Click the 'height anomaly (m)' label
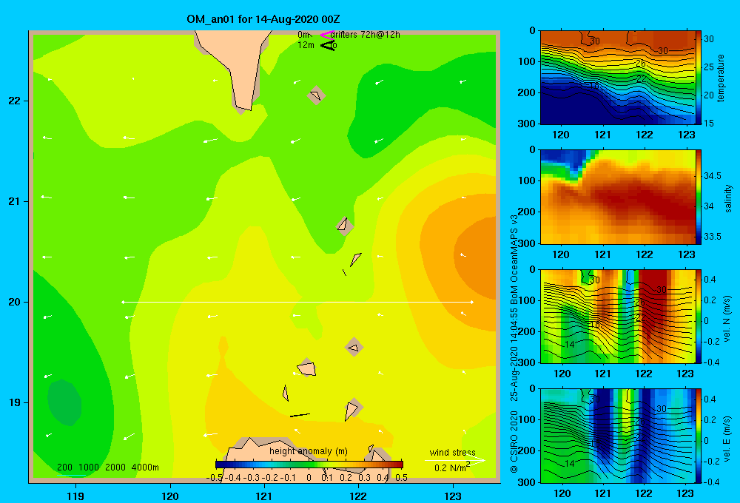740x503 pixels. click(x=309, y=451)
